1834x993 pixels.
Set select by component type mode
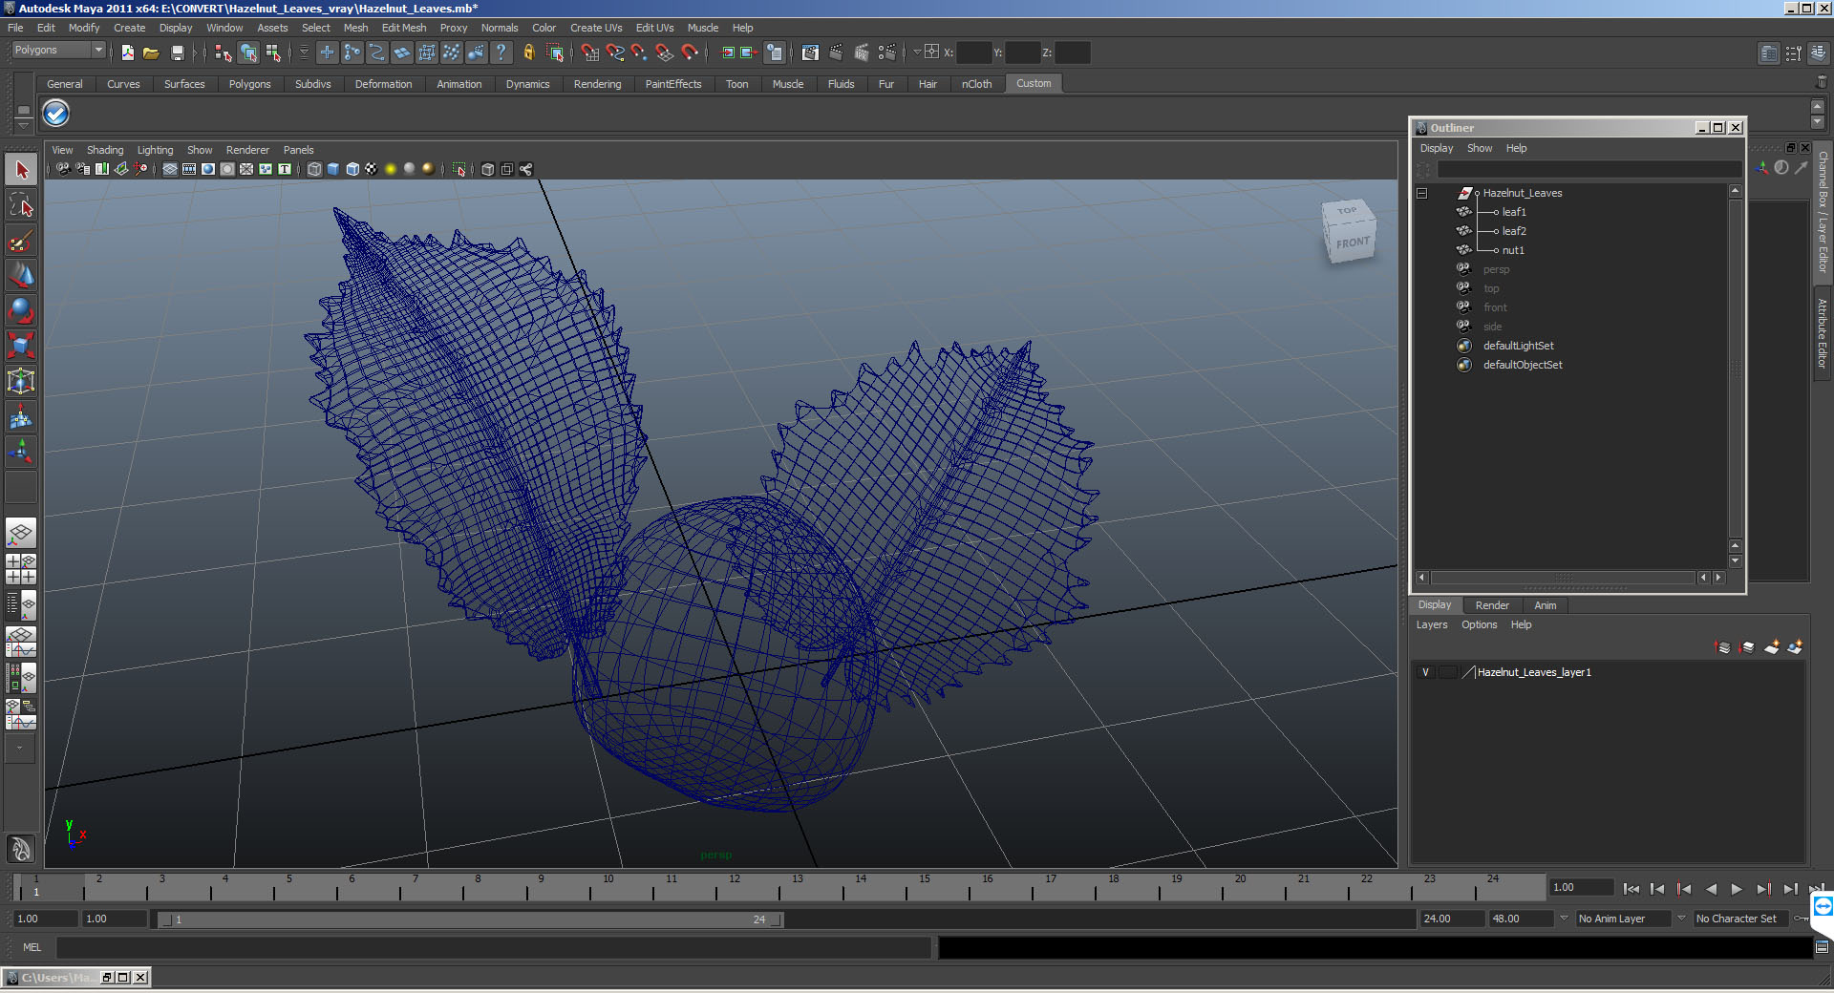[273, 53]
